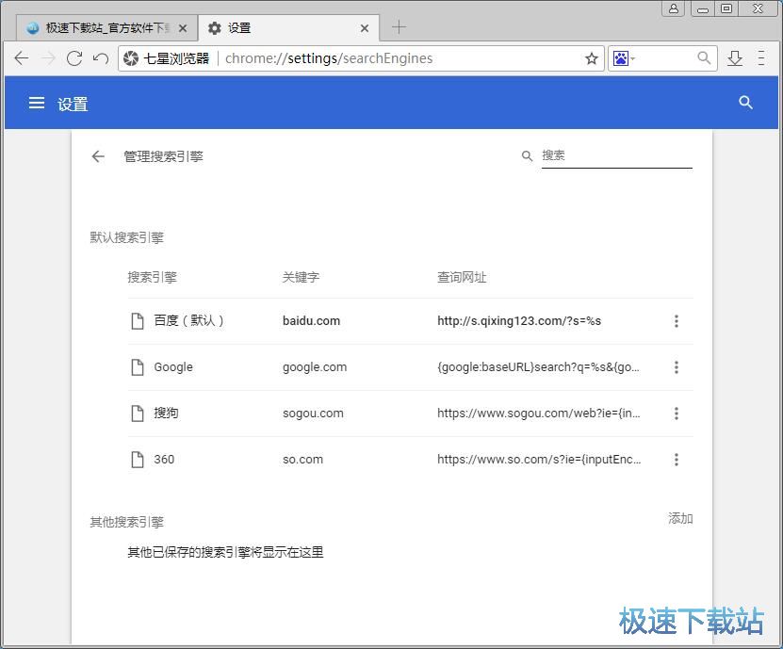Screen dimensions: 783x649
Task: Click the sogou.com keyword
Action: pos(313,414)
